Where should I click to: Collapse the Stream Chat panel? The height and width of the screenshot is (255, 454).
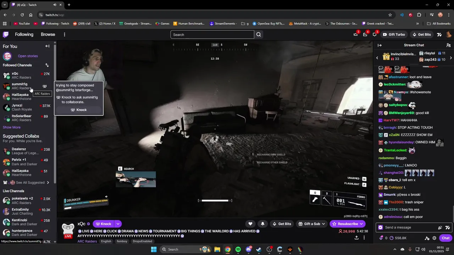point(380,45)
